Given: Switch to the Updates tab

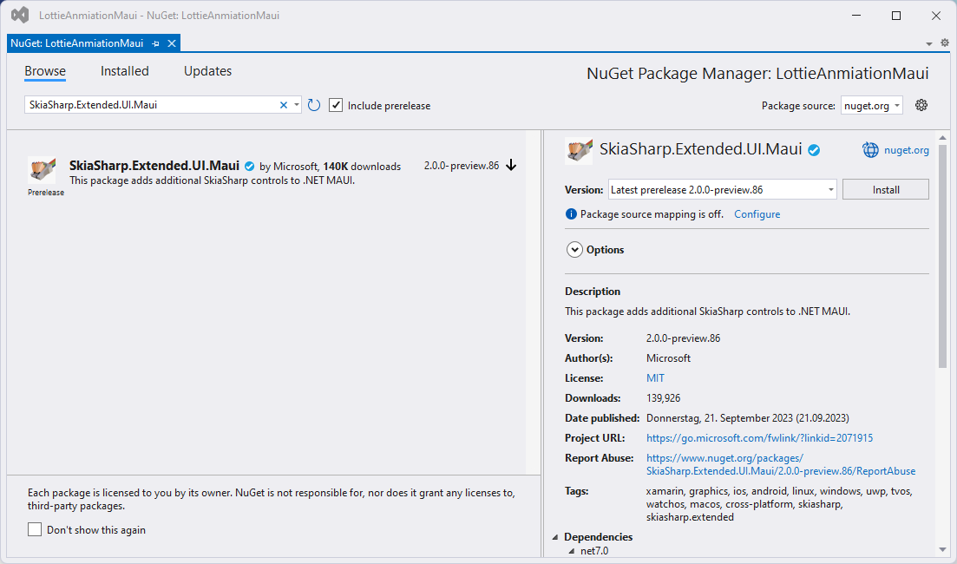Looking at the screenshot, I should 207,71.
